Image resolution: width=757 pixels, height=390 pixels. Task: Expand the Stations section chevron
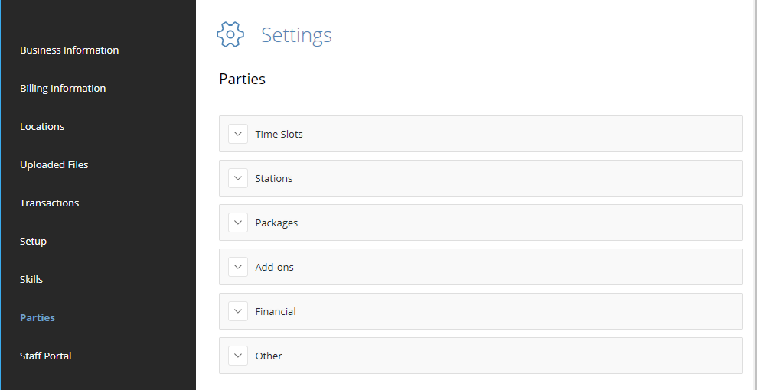click(238, 178)
